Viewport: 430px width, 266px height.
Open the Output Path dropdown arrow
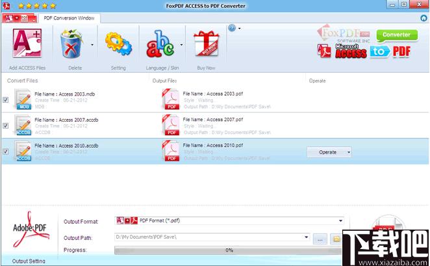click(306, 237)
